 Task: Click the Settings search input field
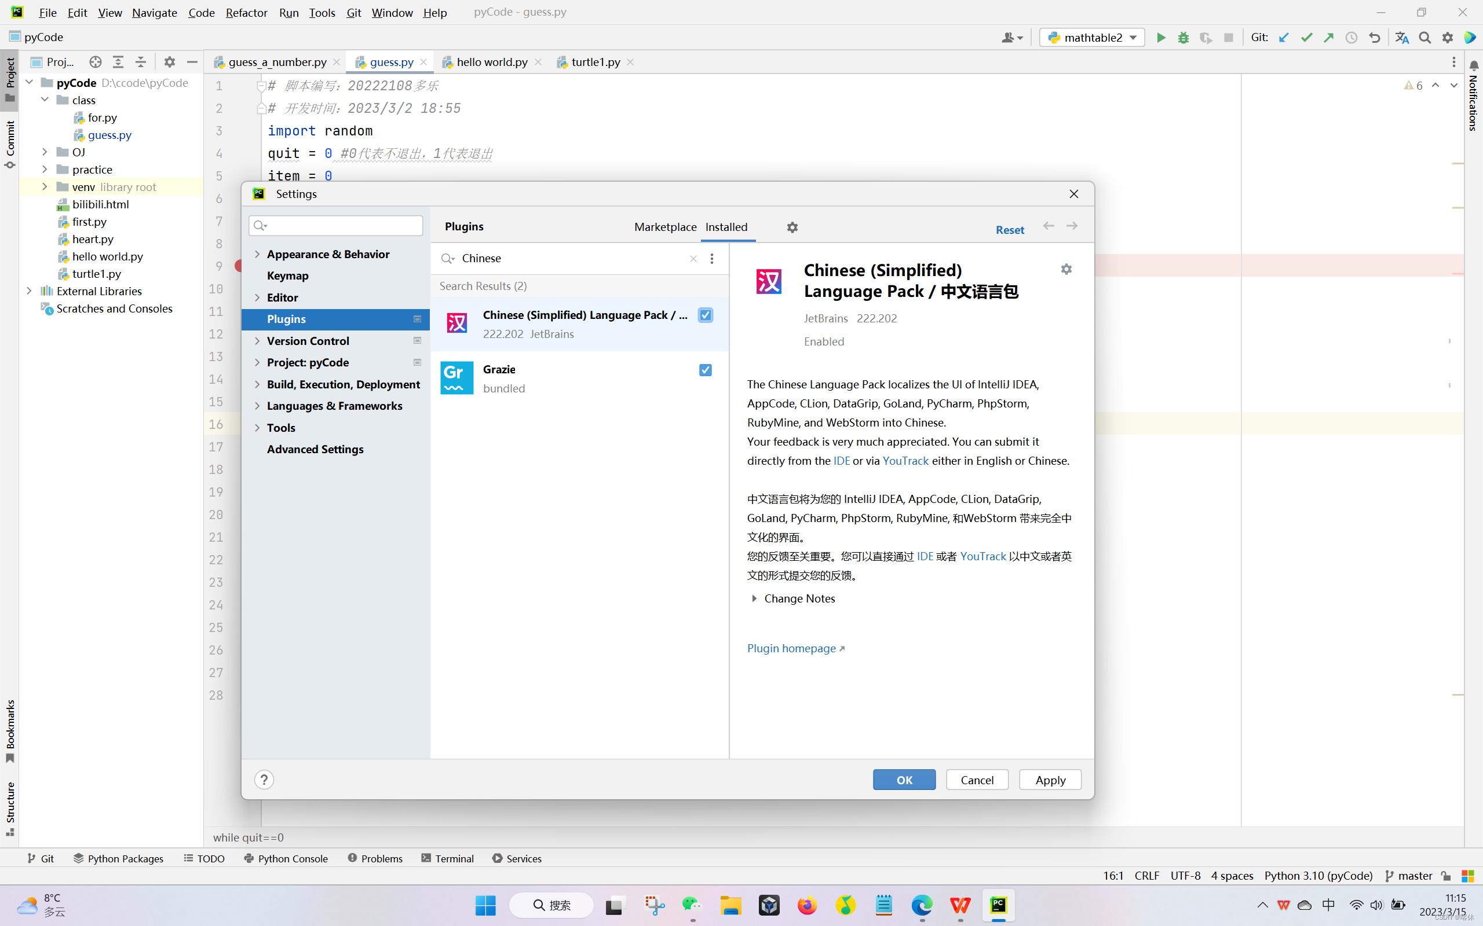click(x=336, y=225)
